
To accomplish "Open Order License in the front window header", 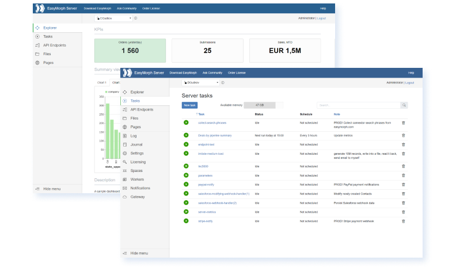I will [x=237, y=73].
